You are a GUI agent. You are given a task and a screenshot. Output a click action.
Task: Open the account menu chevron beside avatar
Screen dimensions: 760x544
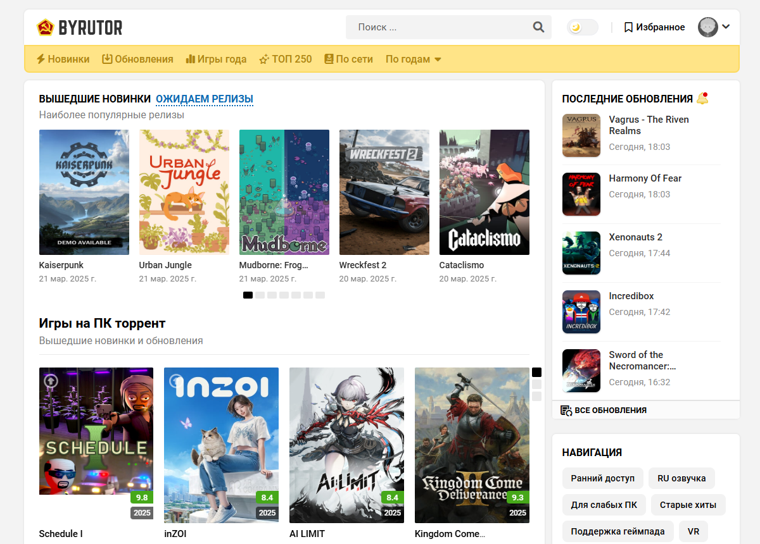pos(726,27)
